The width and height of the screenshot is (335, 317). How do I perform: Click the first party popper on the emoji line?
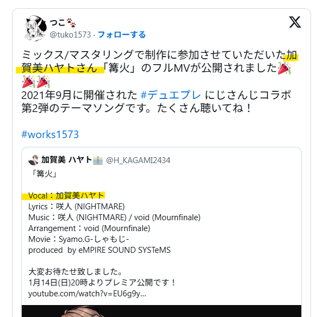tap(29, 82)
